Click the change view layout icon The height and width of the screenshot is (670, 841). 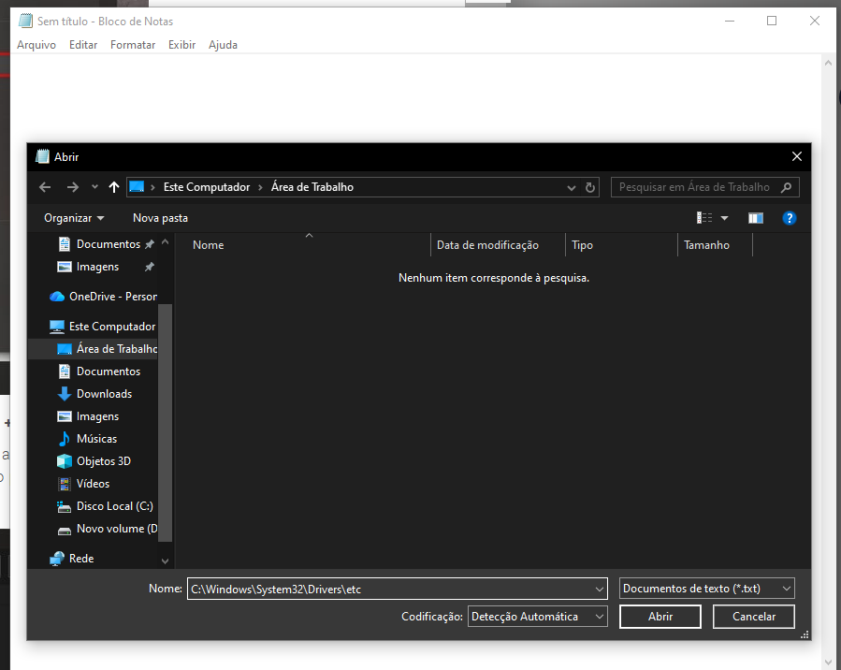pyautogui.click(x=705, y=218)
